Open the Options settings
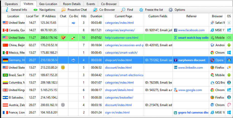Screen dimensions: 233x118 click(x=177, y=10)
